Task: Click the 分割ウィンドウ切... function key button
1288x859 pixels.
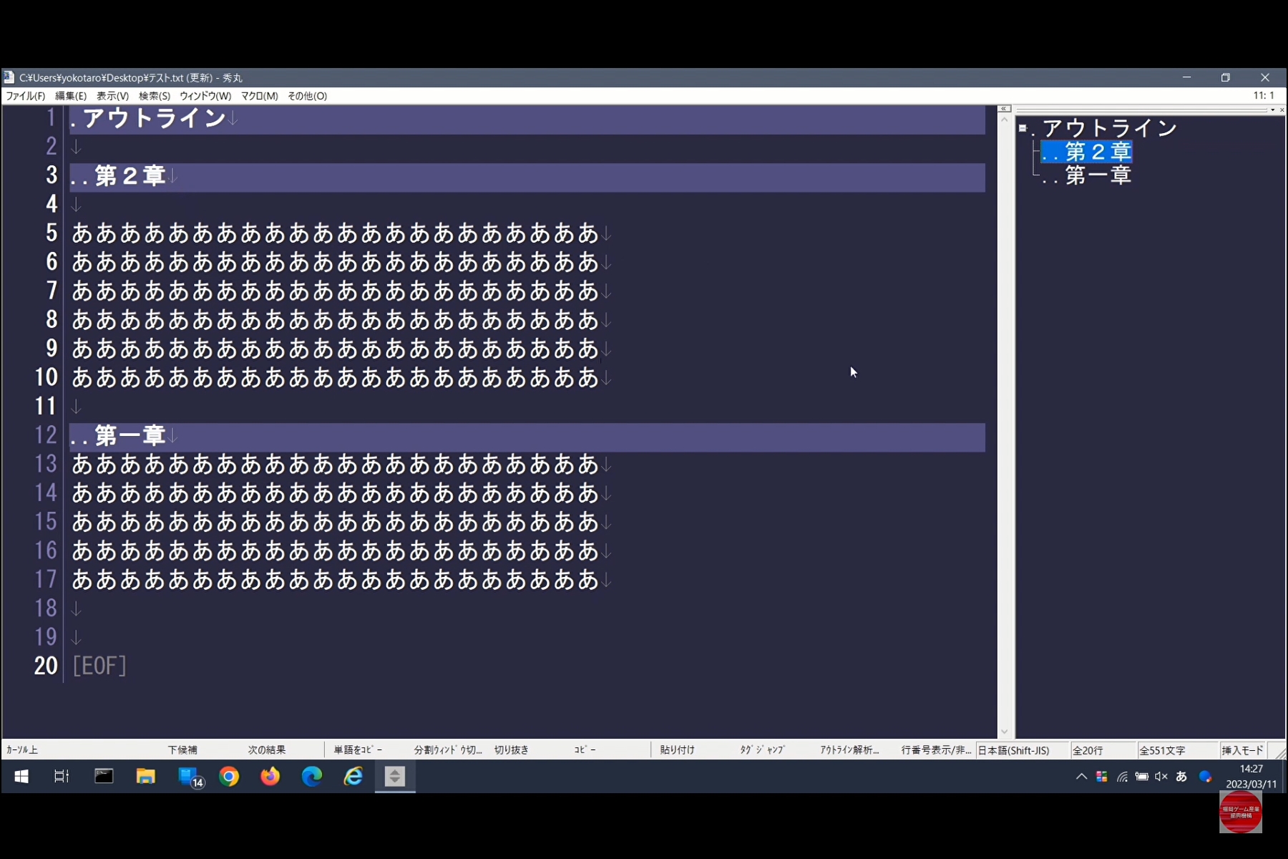Action: coord(449,750)
